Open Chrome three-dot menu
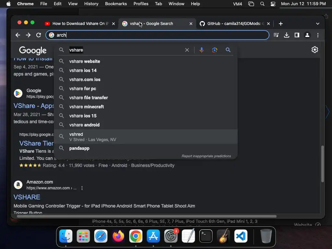The height and width of the screenshot is (249, 332). point(318,35)
